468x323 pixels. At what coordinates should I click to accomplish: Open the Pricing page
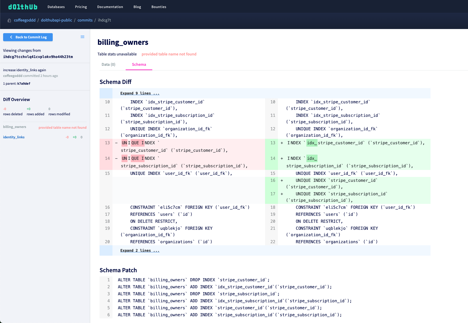(x=81, y=7)
